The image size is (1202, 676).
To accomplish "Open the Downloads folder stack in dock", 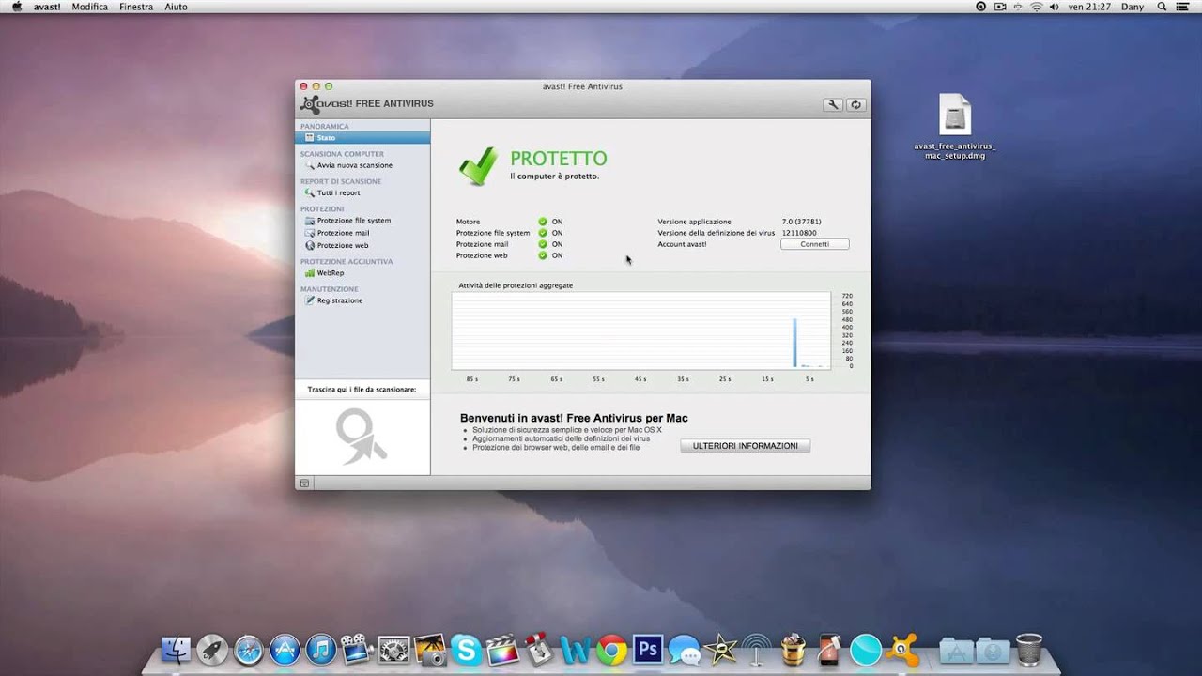I will (993, 649).
